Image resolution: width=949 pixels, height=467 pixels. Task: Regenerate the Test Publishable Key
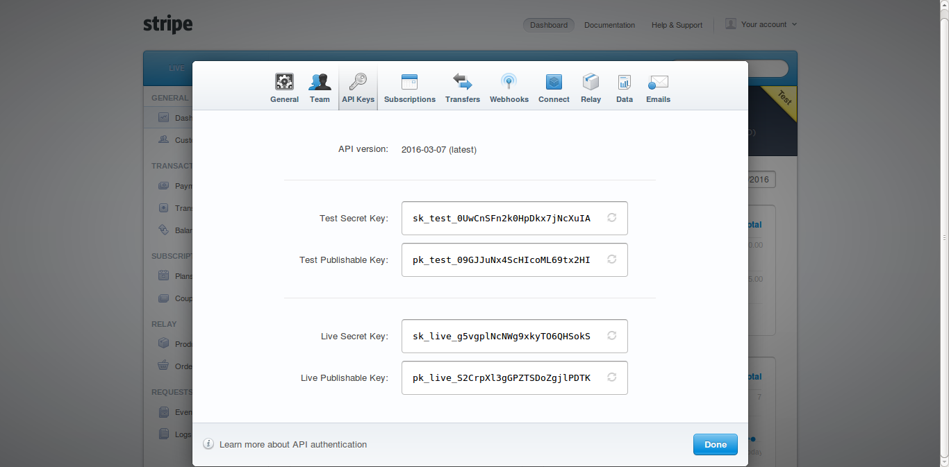[612, 260]
